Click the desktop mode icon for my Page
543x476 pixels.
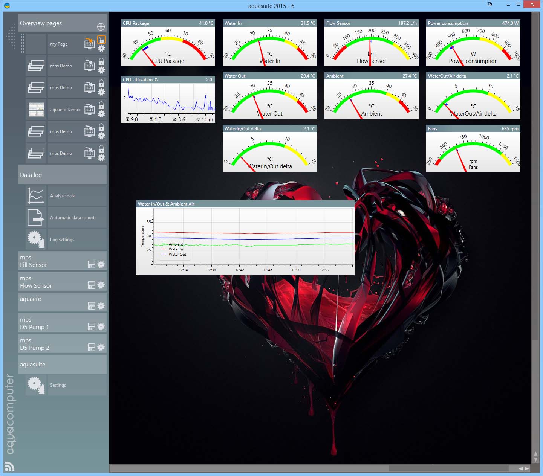[x=89, y=44]
